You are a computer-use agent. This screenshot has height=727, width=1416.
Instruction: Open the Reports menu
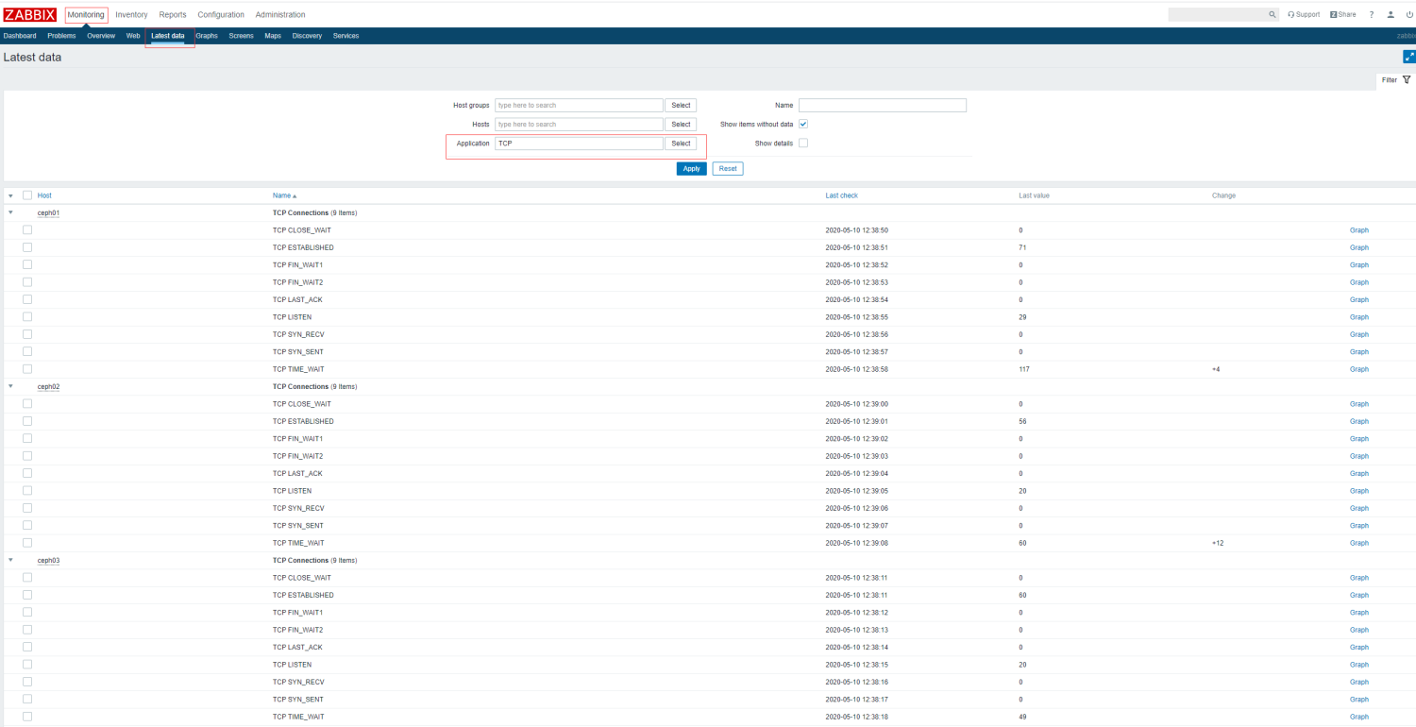coord(173,15)
